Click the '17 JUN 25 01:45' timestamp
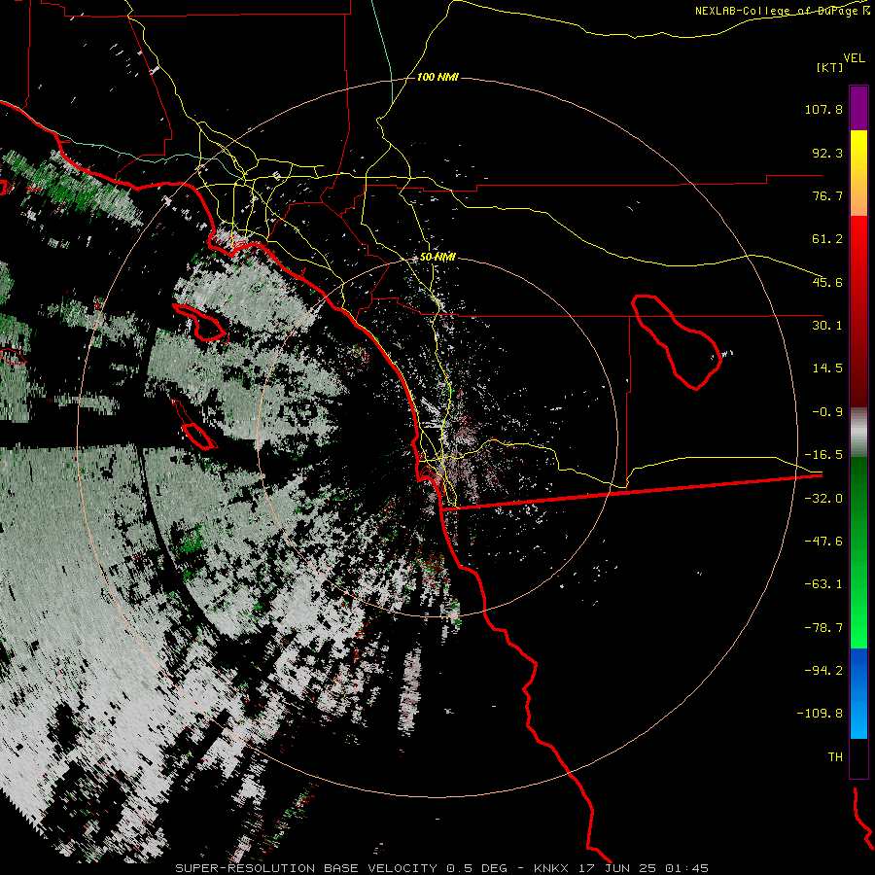The image size is (875, 875). [642, 868]
